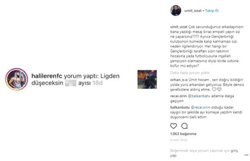Click the post timestamp under the likes
This screenshot has height=161, width=250.
click(179, 140)
